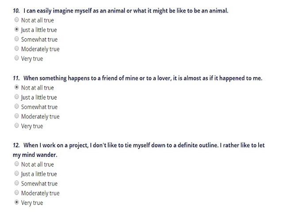Click the italic number 11 label
The height and width of the screenshot is (212, 283).
[16, 78]
